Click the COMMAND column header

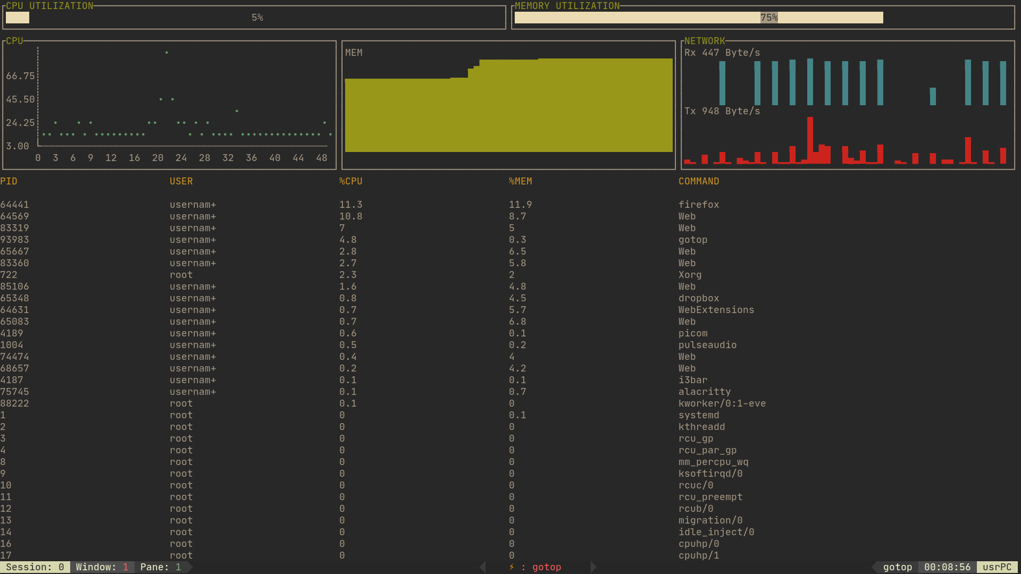[x=698, y=181]
